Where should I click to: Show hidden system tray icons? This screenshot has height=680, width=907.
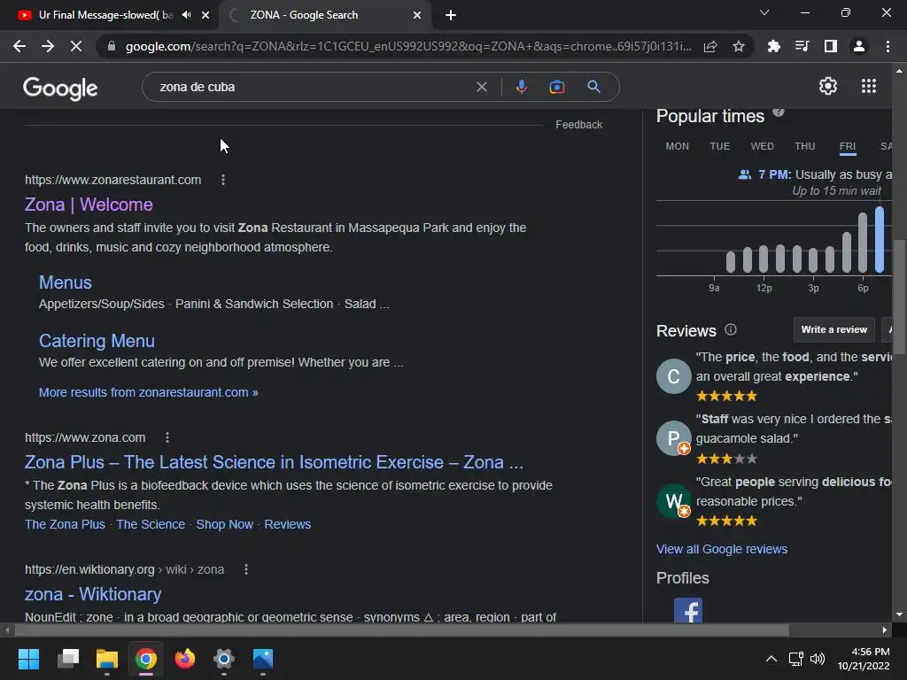coord(771,659)
